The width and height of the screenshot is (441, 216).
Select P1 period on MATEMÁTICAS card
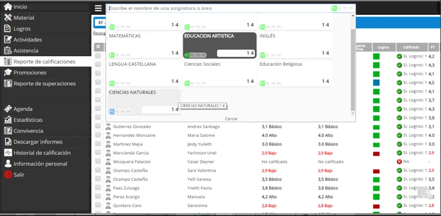(x=111, y=55)
